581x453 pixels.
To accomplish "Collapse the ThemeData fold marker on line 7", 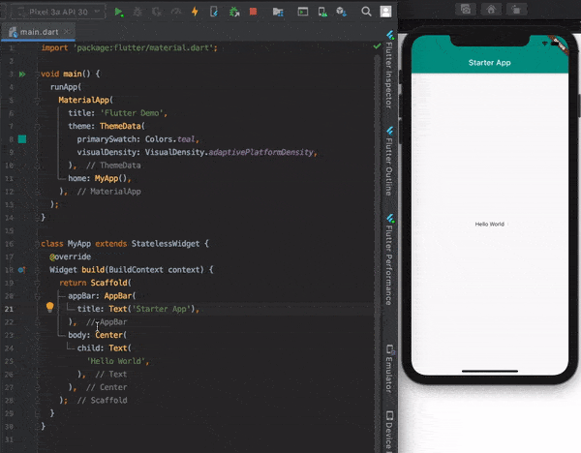I will 37,126.
